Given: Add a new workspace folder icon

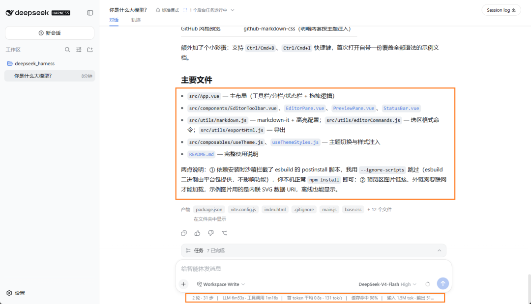Looking at the screenshot, I should tap(90, 50).
